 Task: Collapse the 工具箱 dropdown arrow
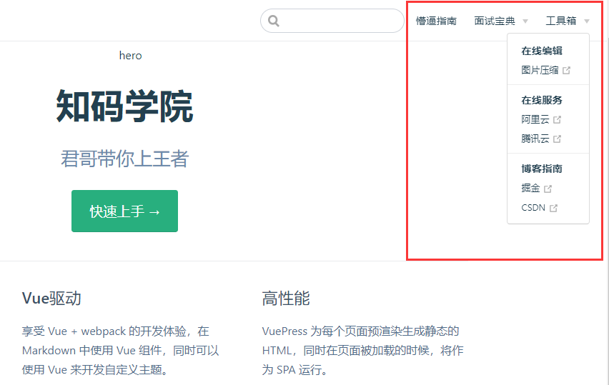tap(587, 21)
